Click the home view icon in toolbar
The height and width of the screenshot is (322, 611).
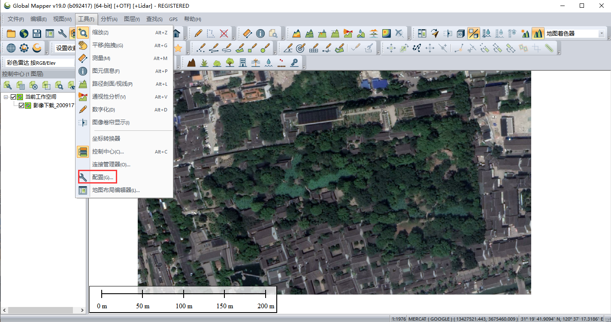176,33
